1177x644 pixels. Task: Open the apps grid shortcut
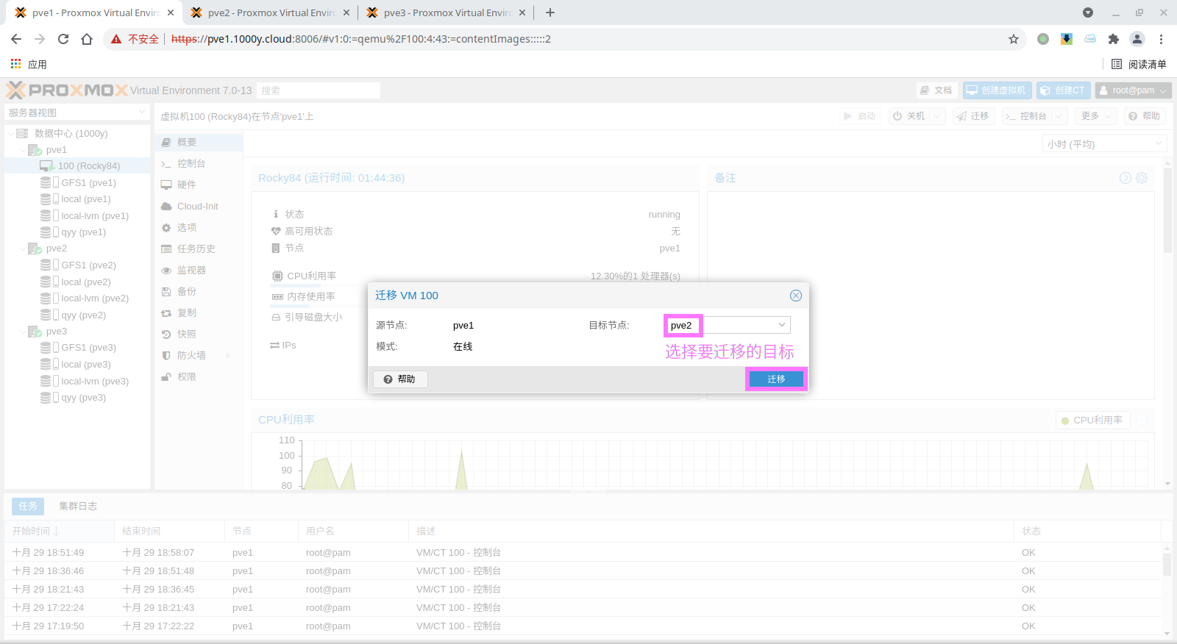click(x=16, y=64)
